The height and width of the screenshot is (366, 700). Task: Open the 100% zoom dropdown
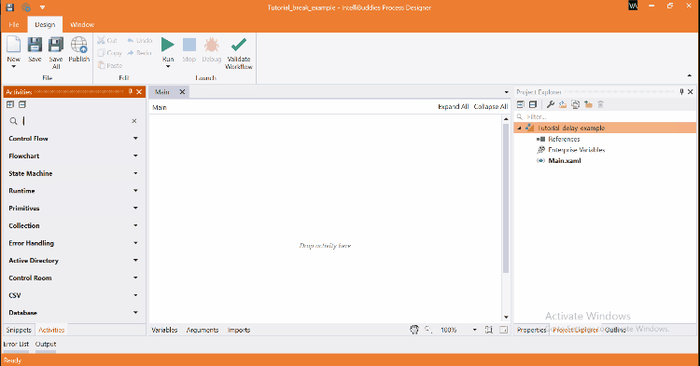click(x=474, y=330)
